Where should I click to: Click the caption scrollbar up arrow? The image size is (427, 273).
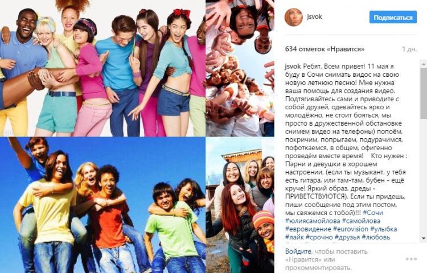[x=424, y=64]
